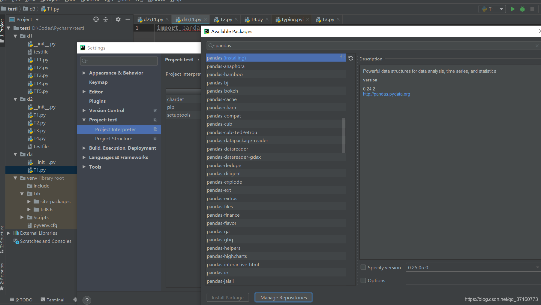
Task: Click the copy icon beside Version Control
Action: 155,111
